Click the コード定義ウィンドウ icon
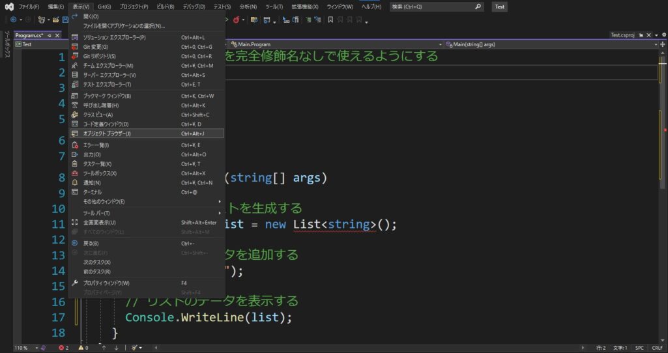The height and width of the screenshot is (353, 668). (75, 124)
